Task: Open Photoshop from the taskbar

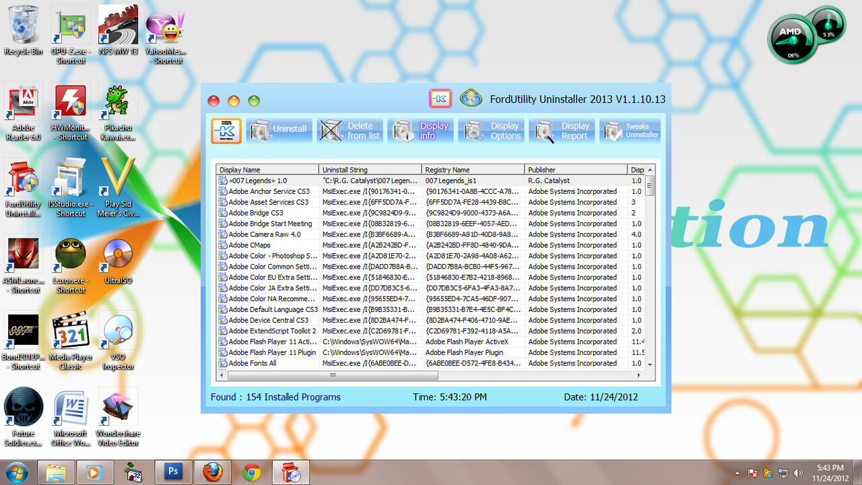Action: click(174, 472)
